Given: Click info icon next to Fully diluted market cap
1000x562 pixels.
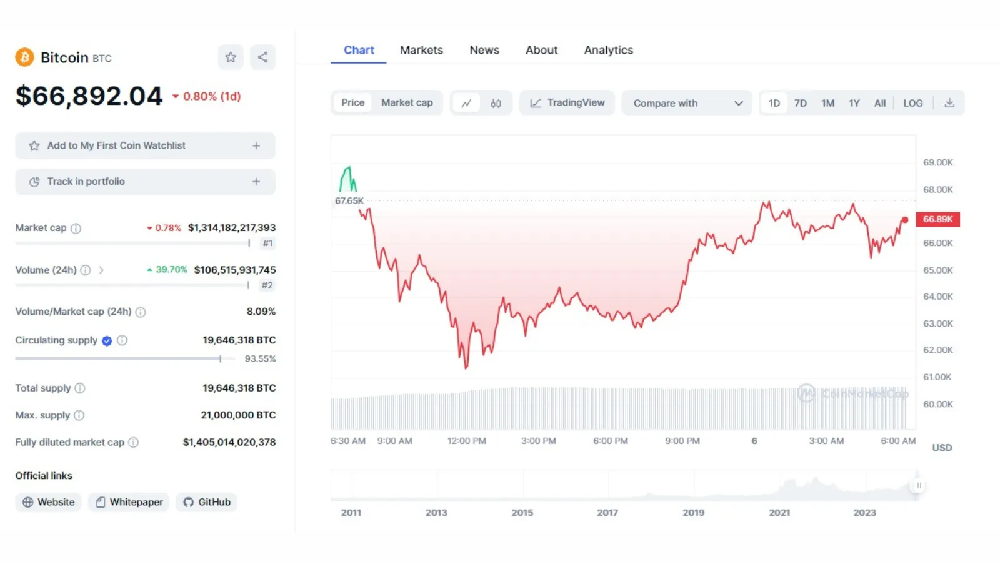Looking at the screenshot, I should tap(134, 442).
